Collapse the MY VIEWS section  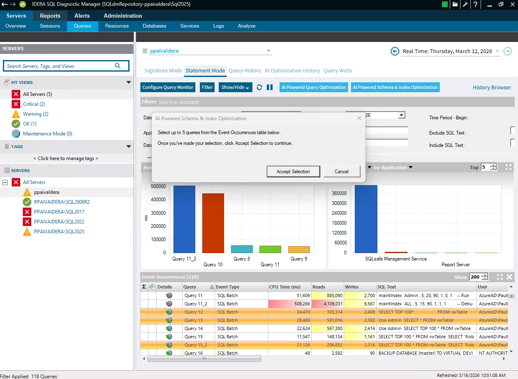click(x=129, y=82)
